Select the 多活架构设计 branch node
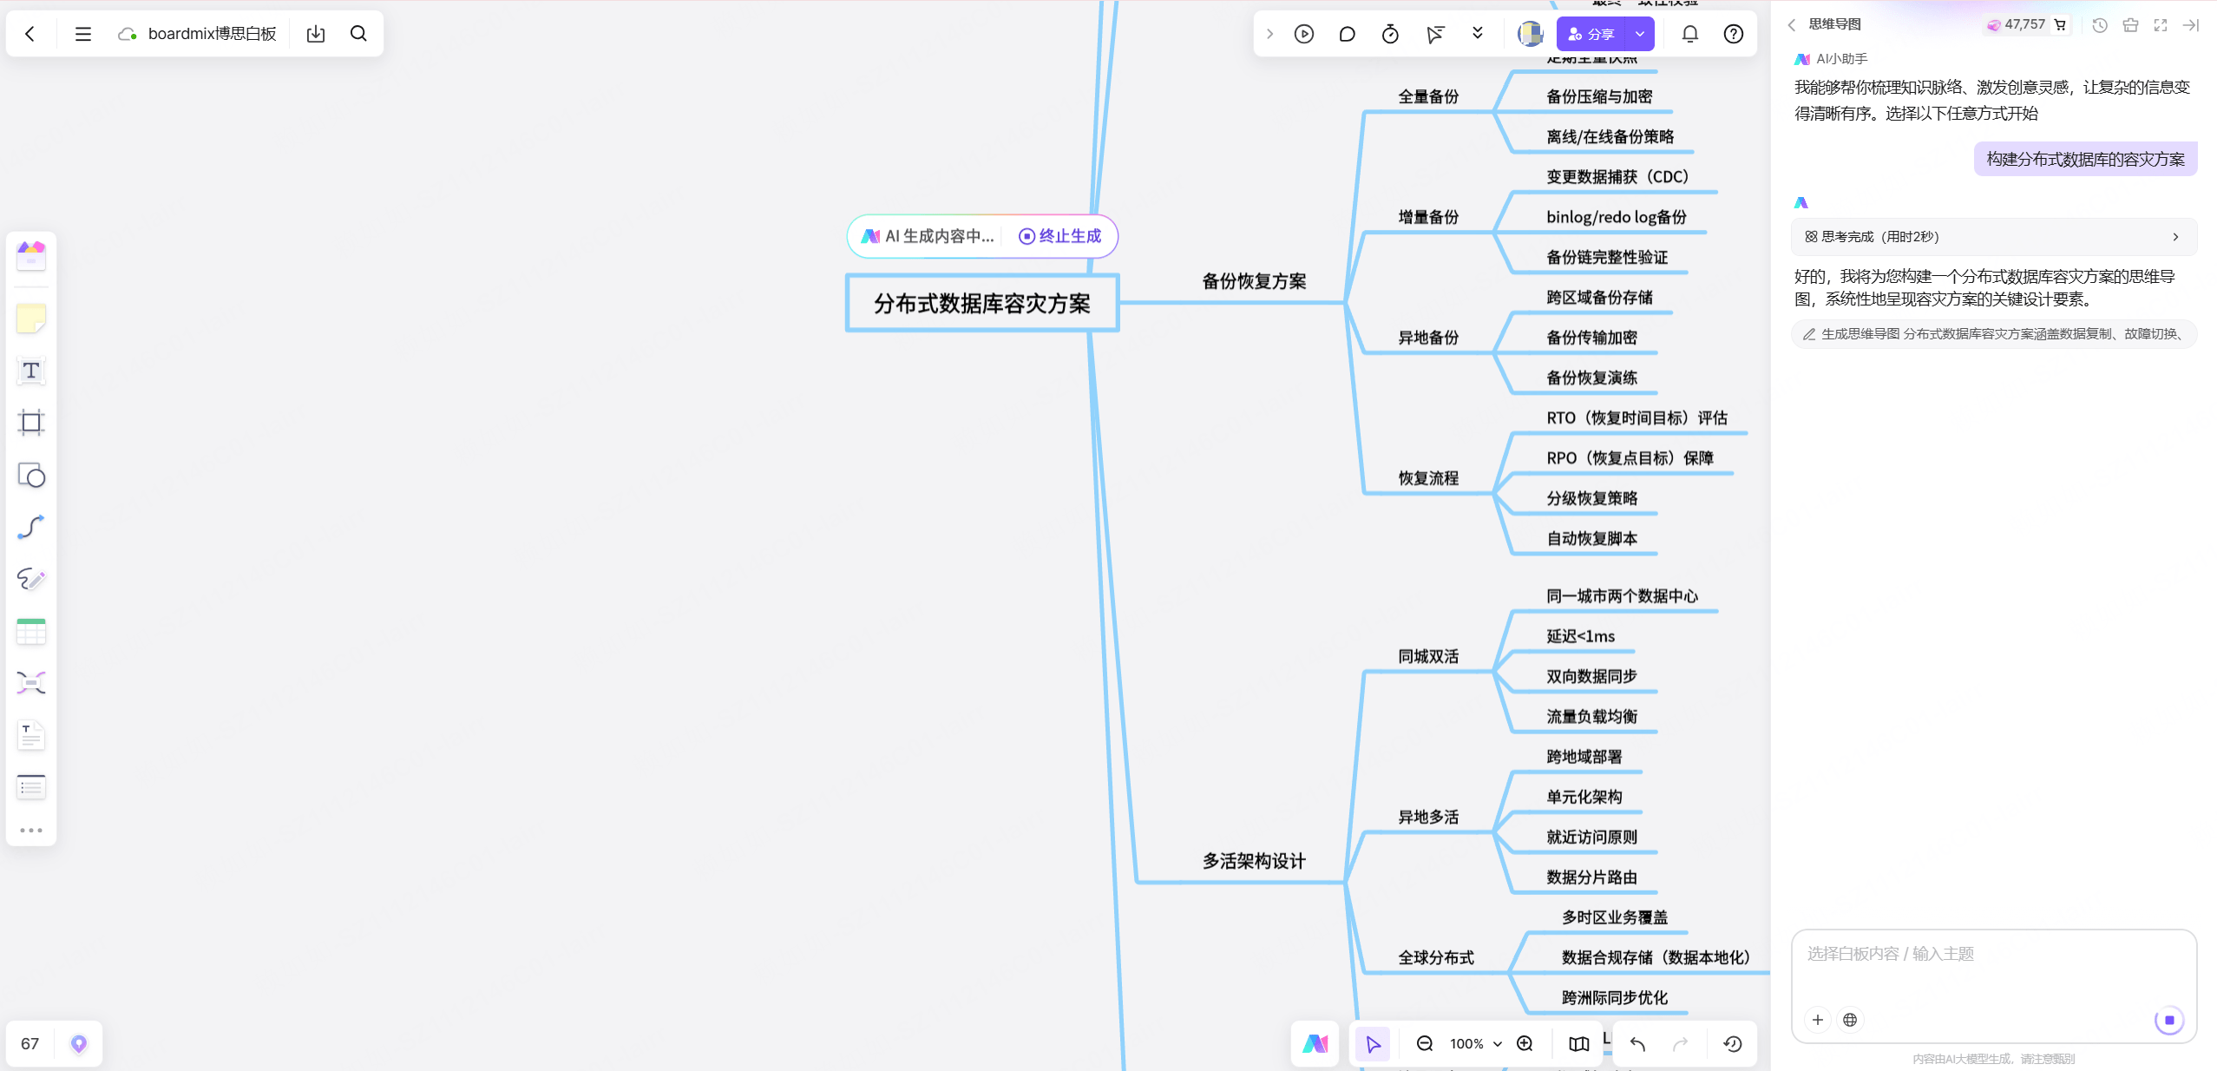 (x=1254, y=861)
